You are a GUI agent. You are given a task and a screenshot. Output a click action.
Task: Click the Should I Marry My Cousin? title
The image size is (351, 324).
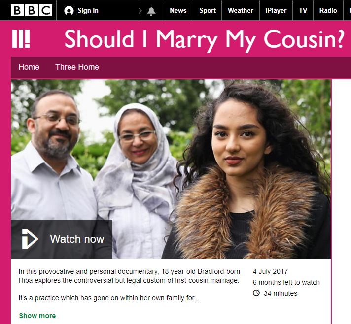click(x=204, y=40)
